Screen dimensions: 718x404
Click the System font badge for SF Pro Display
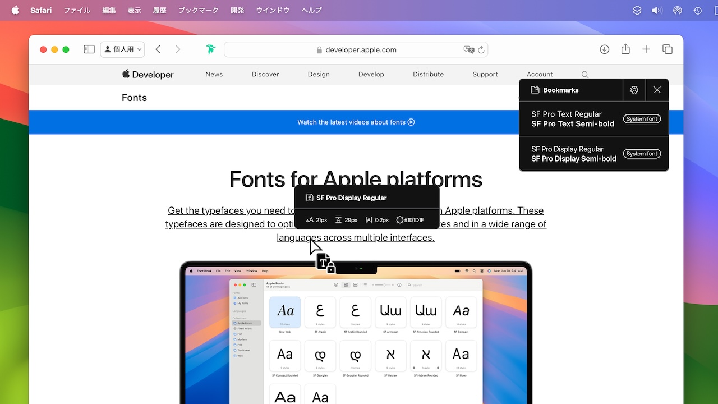click(642, 154)
